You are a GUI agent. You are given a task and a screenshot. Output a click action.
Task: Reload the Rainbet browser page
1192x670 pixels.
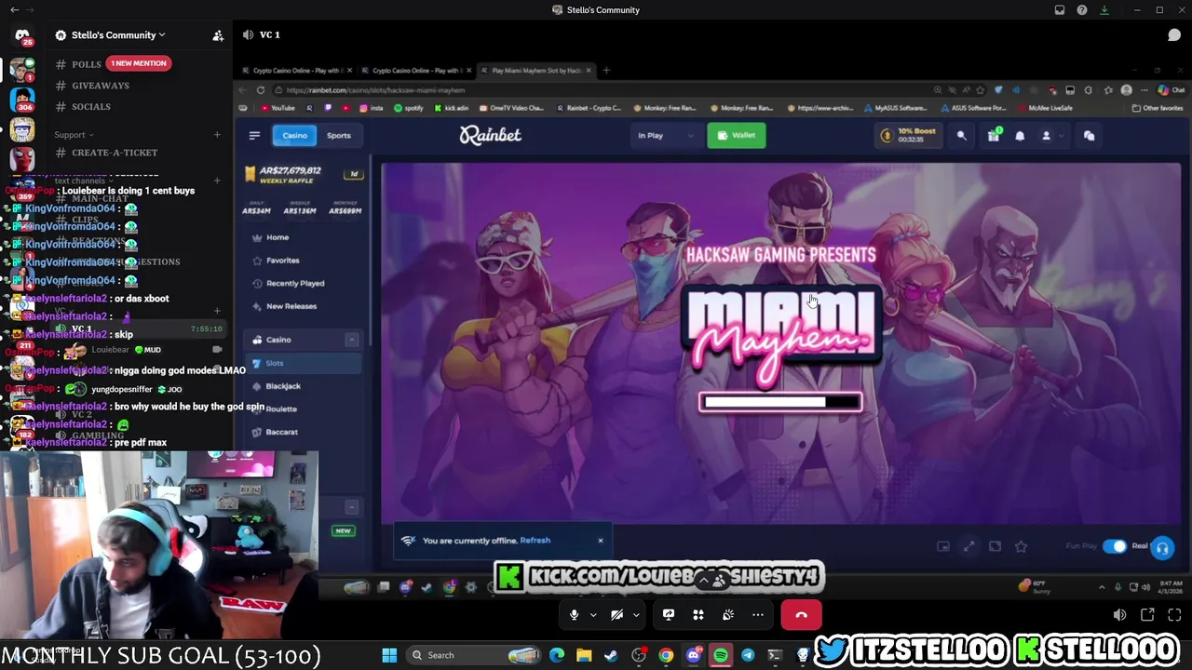point(261,90)
